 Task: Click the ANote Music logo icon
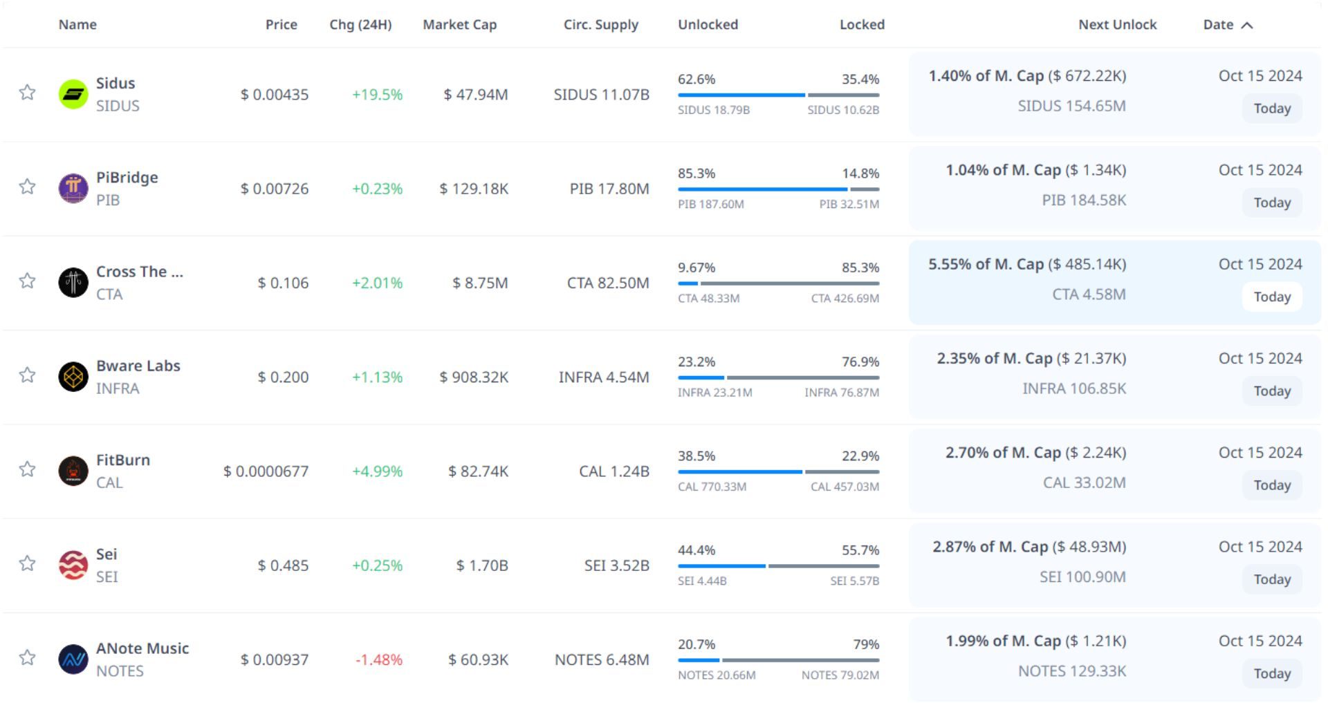click(73, 659)
